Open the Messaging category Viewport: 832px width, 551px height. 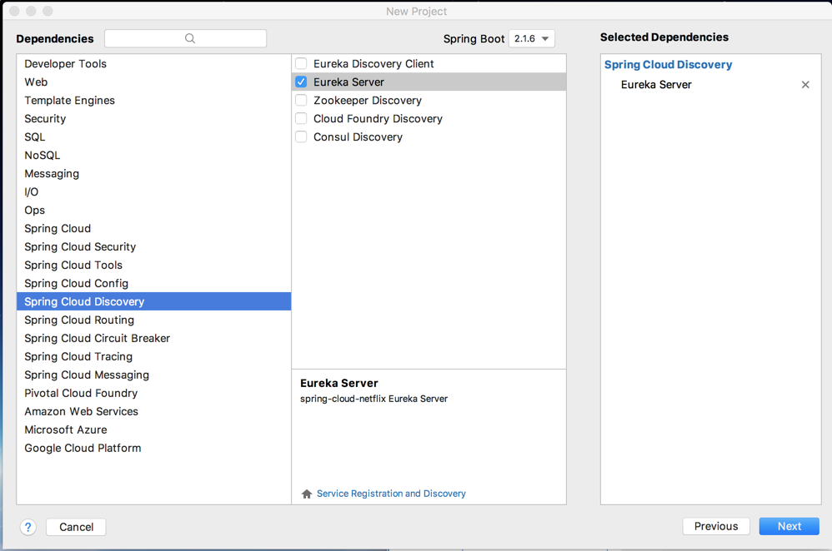(154, 173)
